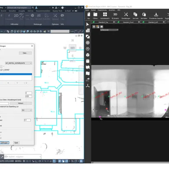Click the Optionen crossed-tools ribbon icon
Viewport: 169px width, 169px height.
coord(55,15)
